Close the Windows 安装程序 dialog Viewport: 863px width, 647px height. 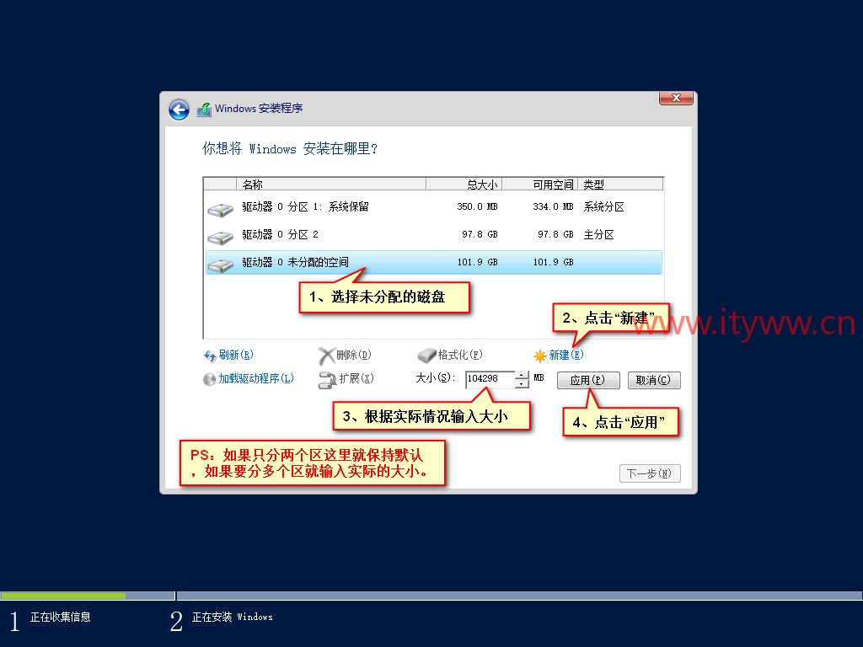pyautogui.click(x=676, y=98)
